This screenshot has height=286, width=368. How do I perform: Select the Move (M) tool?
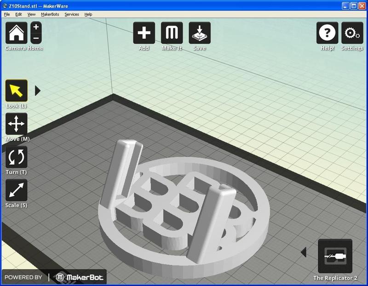pos(17,124)
